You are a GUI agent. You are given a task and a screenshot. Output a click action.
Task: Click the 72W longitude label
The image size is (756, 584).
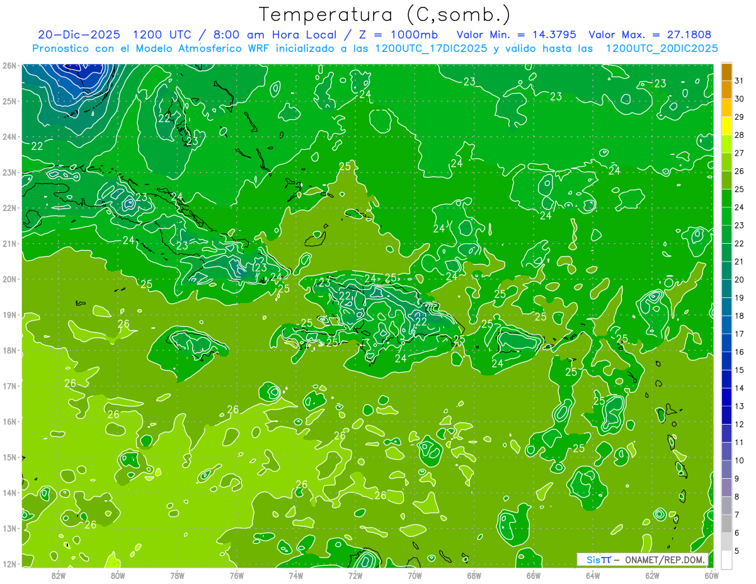point(355,575)
